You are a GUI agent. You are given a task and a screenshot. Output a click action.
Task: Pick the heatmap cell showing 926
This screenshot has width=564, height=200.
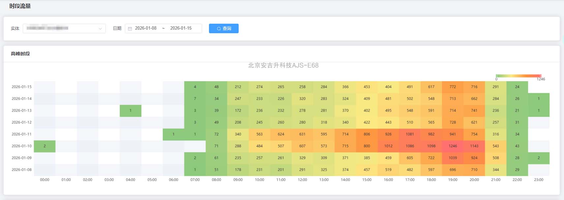point(388,134)
